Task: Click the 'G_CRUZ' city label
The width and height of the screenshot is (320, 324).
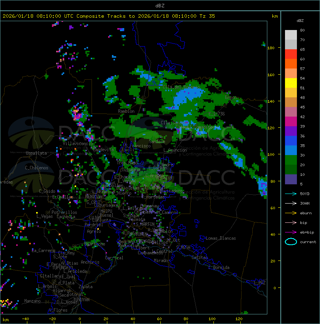Action: pos(93,202)
